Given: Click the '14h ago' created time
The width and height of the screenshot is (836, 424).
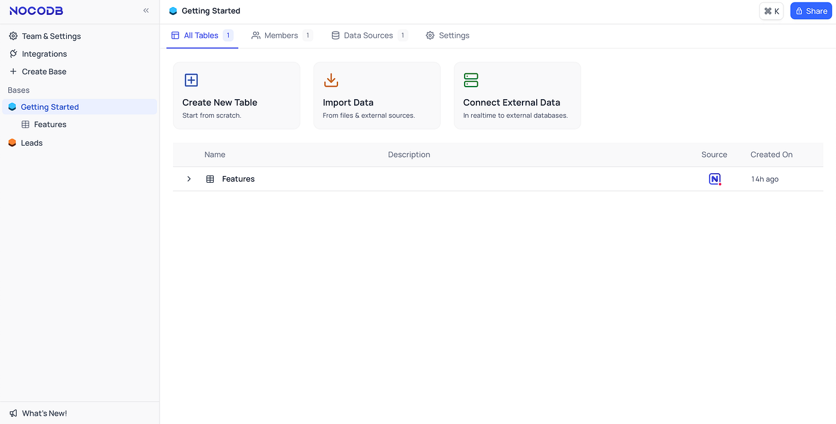Looking at the screenshot, I should (x=765, y=179).
